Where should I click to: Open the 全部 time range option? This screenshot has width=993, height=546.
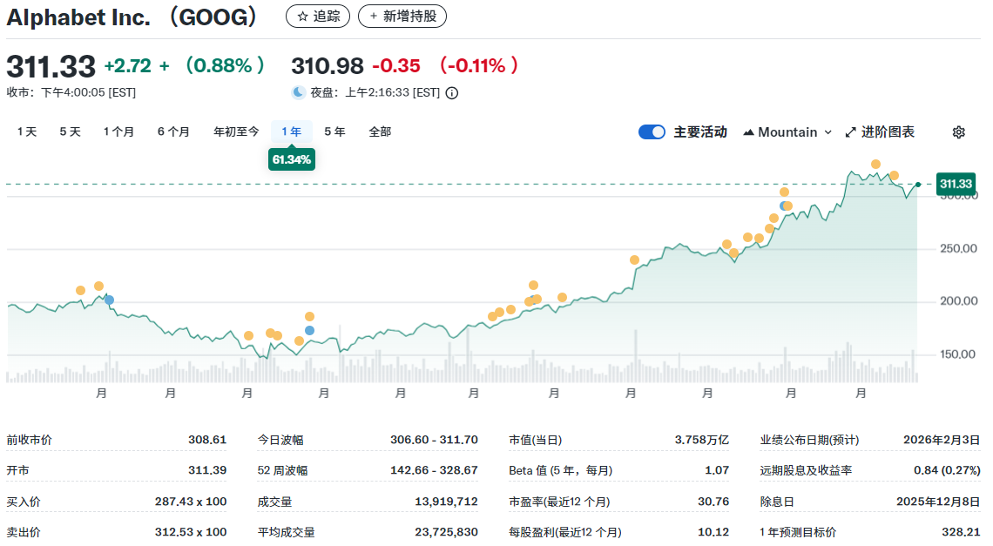coord(380,131)
